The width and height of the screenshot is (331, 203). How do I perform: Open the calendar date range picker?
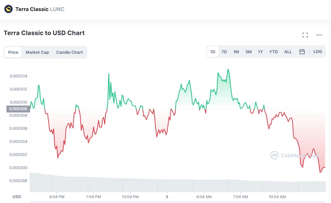[302, 52]
